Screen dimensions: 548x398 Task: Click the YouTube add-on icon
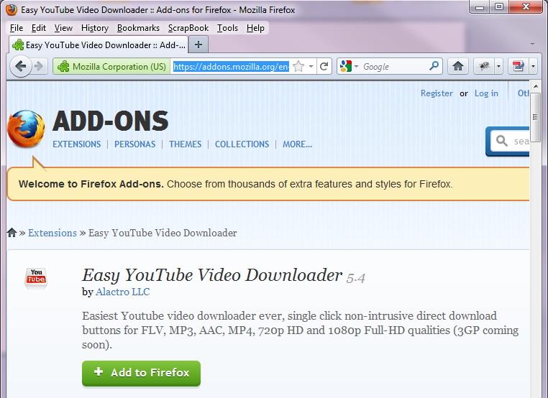click(x=36, y=278)
